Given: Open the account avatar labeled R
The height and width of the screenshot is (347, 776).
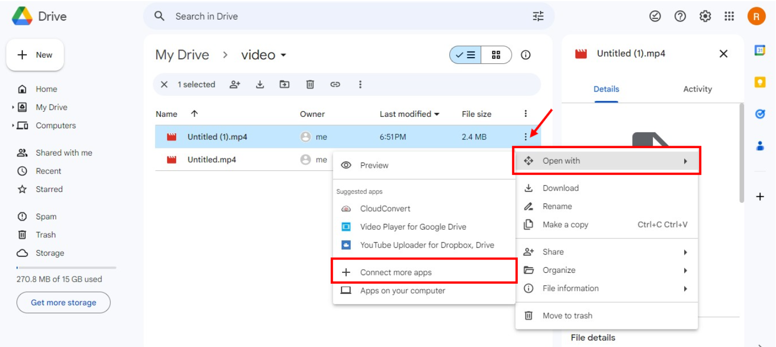Looking at the screenshot, I should click(x=756, y=16).
